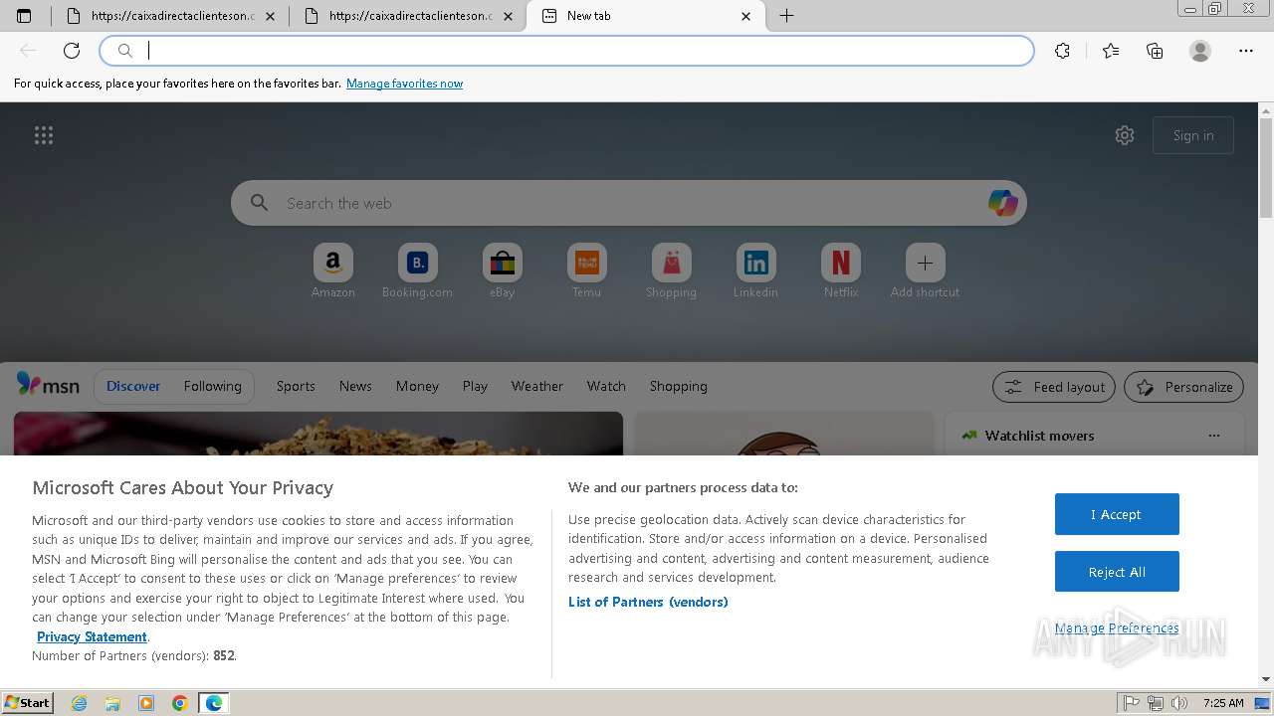Open the Sports section
Image resolution: width=1274 pixels, height=716 pixels.
click(296, 386)
